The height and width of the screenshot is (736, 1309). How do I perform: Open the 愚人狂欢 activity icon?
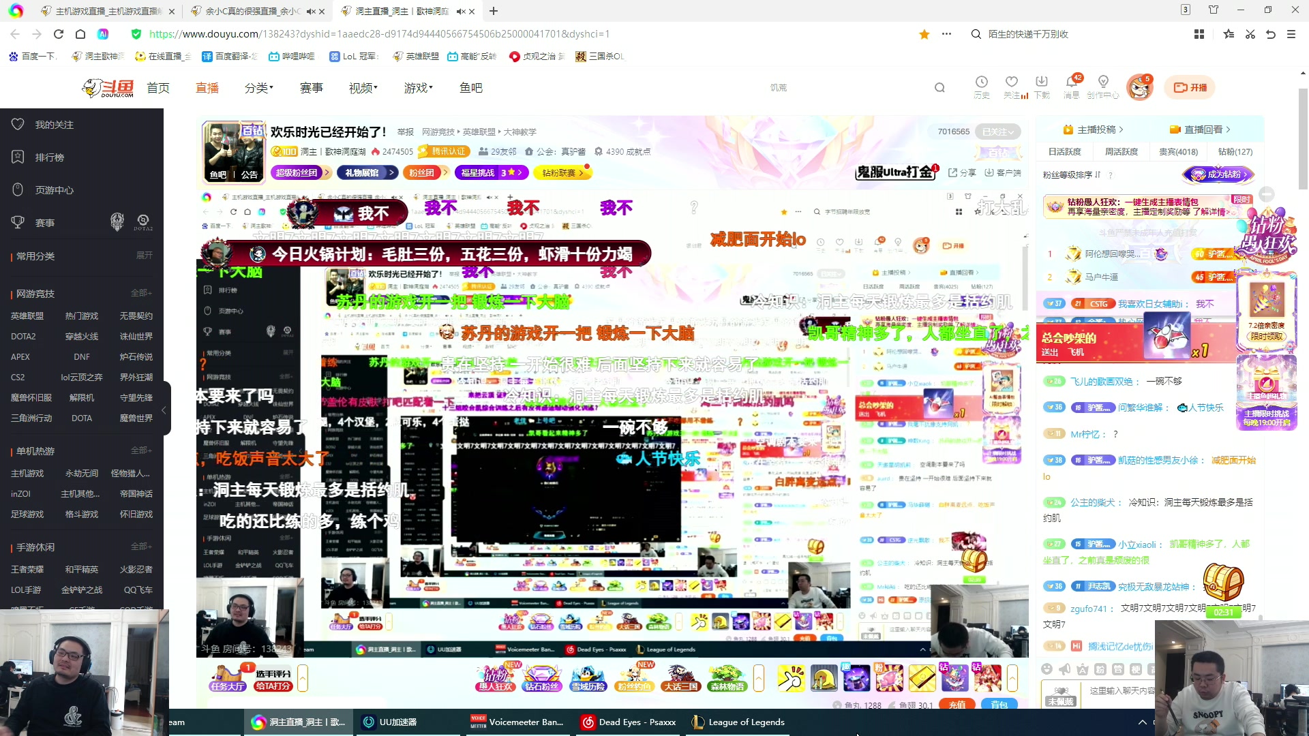496,677
